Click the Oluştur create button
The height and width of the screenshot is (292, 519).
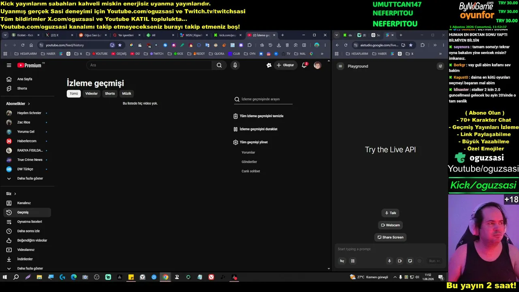[x=285, y=65]
